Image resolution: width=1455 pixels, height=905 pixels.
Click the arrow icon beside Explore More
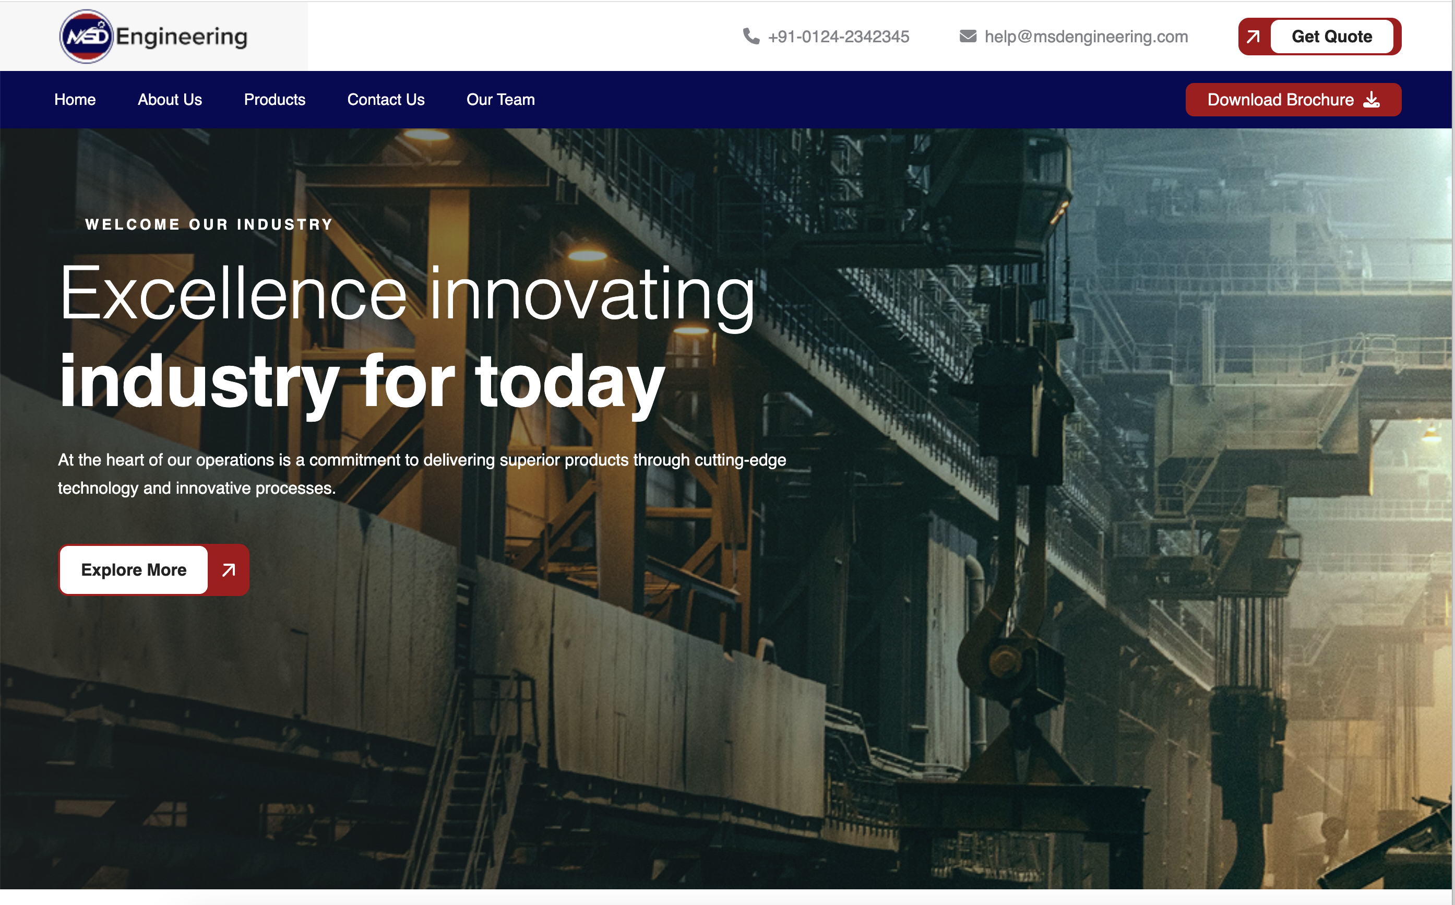point(229,570)
